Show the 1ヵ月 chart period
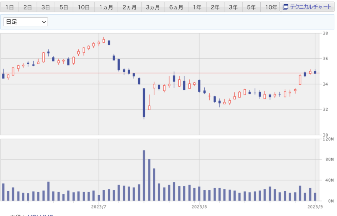Viewport: 337px width, 216px height. [x=106, y=7]
